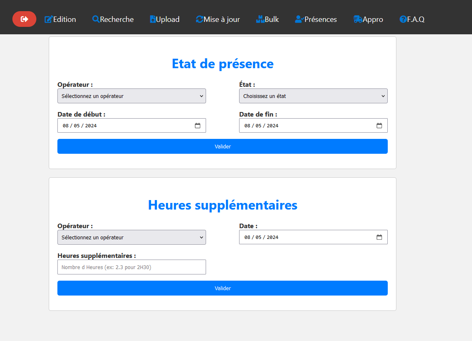Open calendar picker for Date de fin
This screenshot has width=472, height=341.
[379, 126]
